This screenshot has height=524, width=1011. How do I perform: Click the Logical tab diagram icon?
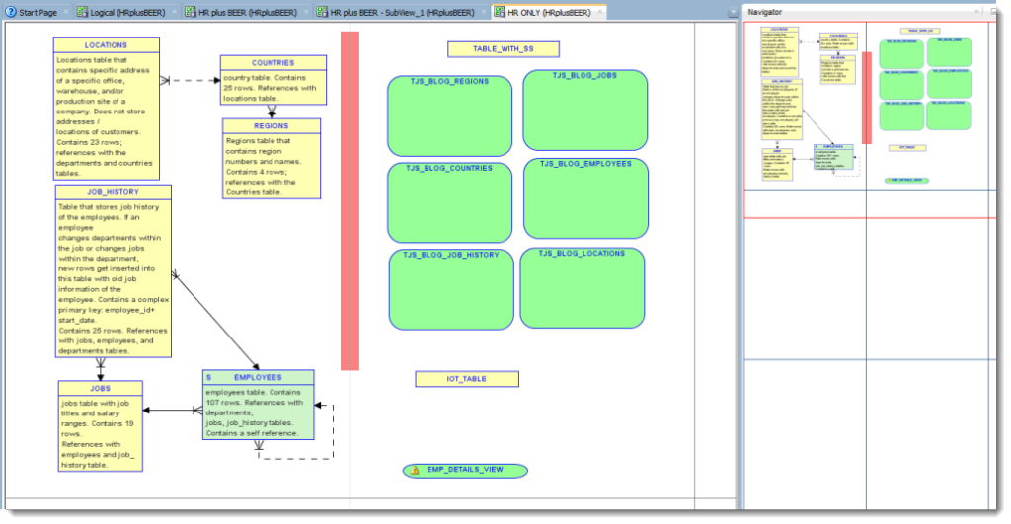pos(83,12)
